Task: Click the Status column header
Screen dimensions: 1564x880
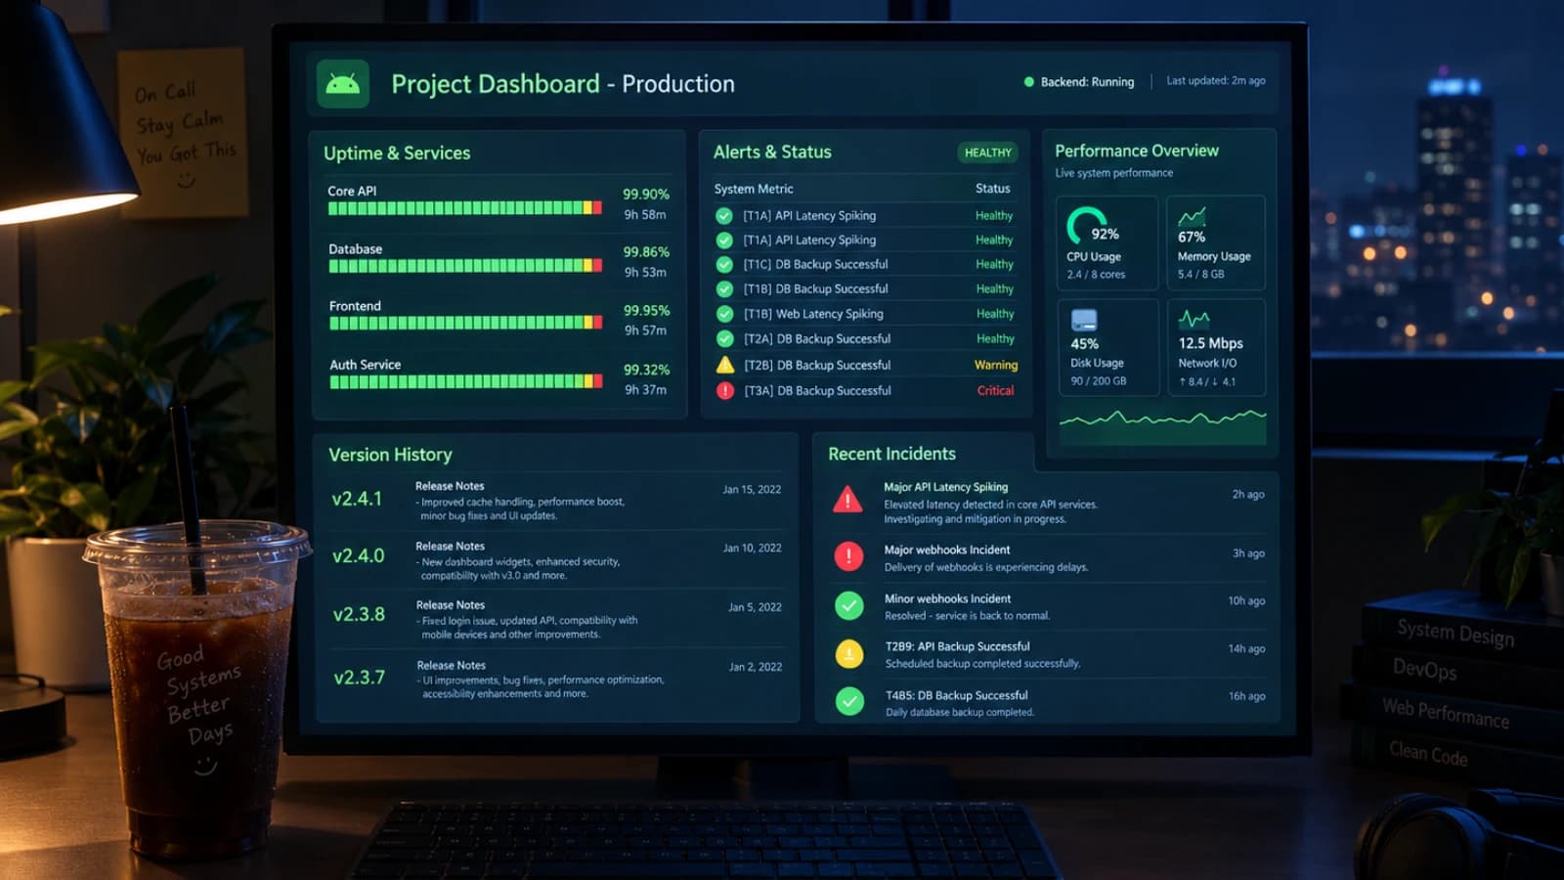Action: point(993,189)
